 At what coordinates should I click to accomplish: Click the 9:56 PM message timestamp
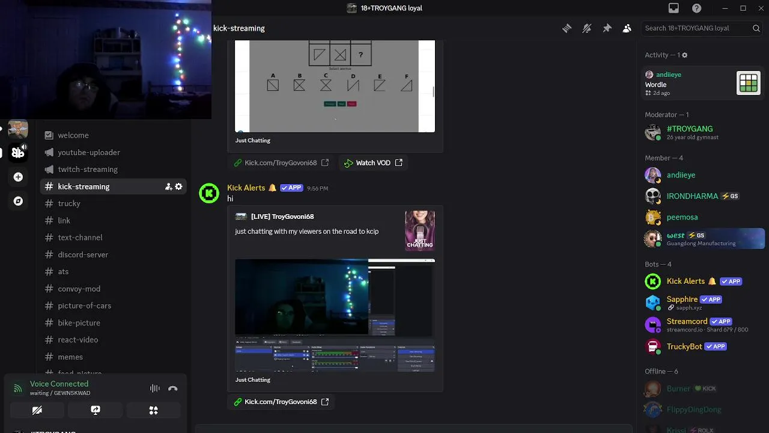317,188
